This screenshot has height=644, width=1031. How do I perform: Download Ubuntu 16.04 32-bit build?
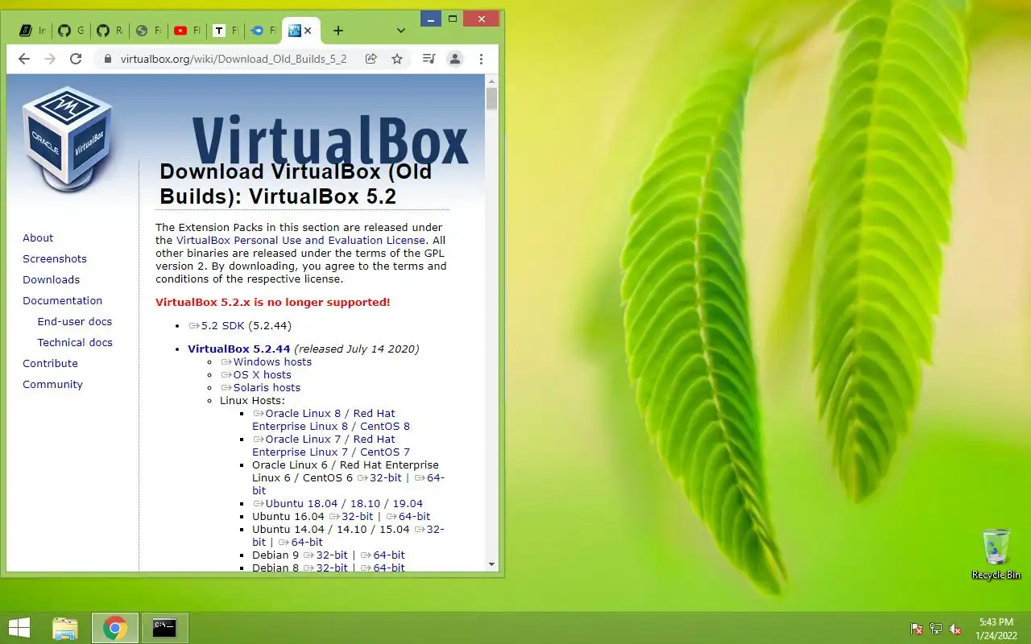pyautogui.click(x=351, y=517)
